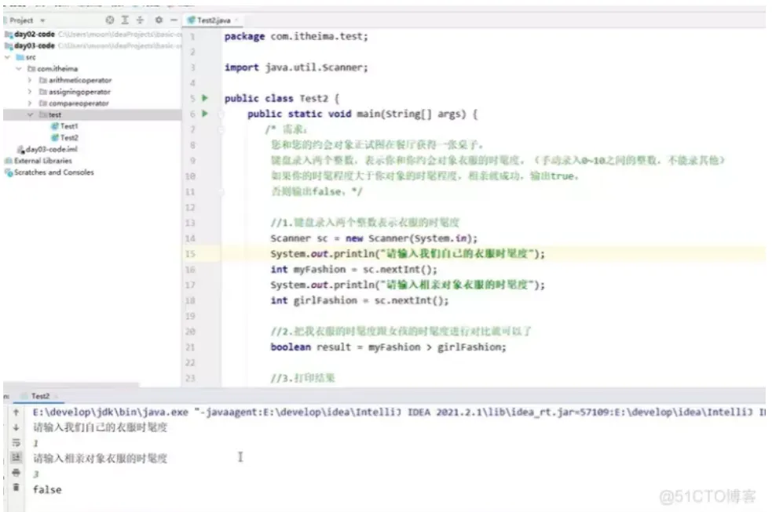Click the Expand All icon in Project panel

click(x=125, y=20)
